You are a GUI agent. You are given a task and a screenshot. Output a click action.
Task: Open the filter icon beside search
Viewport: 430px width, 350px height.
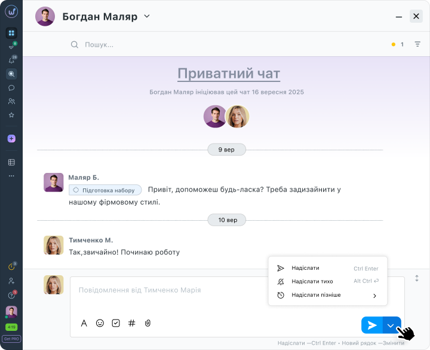click(417, 44)
